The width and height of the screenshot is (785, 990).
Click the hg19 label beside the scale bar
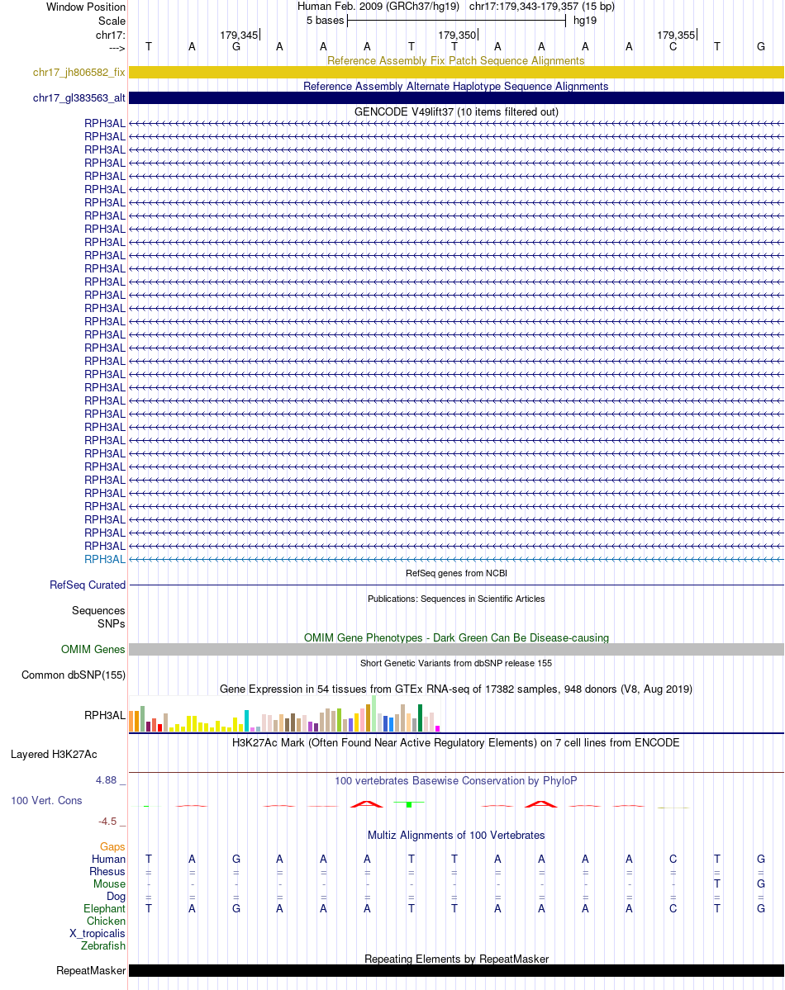click(x=585, y=20)
